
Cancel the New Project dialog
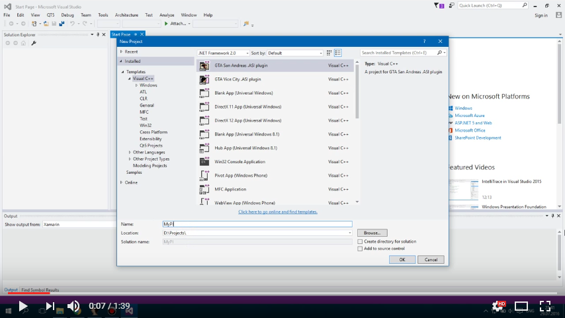(431, 260)
